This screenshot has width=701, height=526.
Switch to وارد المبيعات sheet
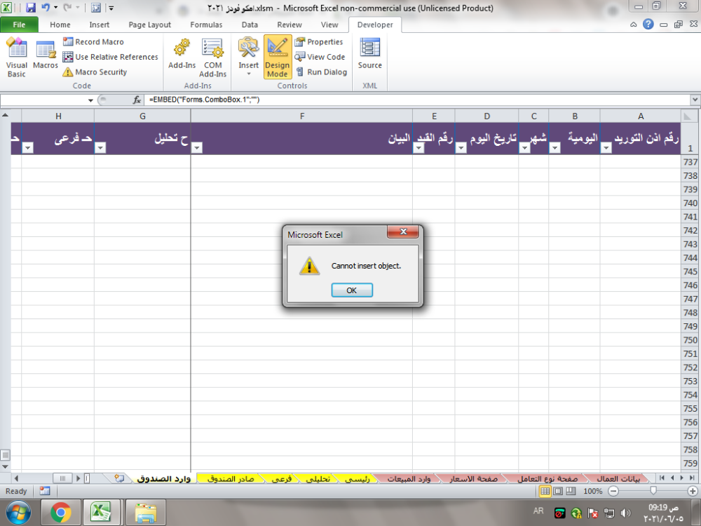coord(409,478)
